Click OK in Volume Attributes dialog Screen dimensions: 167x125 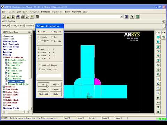point(43,84)
